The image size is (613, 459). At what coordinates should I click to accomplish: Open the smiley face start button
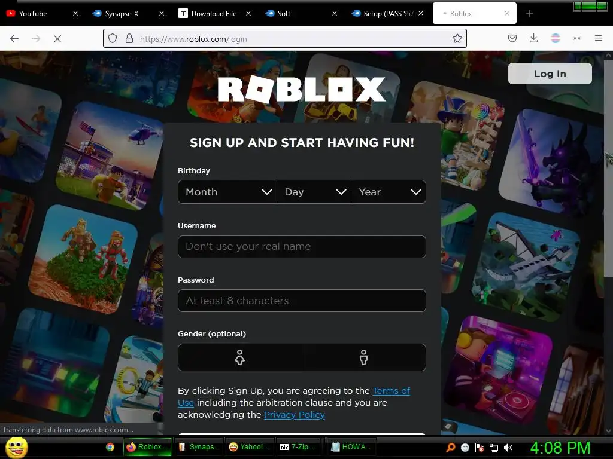coord(16,447)
